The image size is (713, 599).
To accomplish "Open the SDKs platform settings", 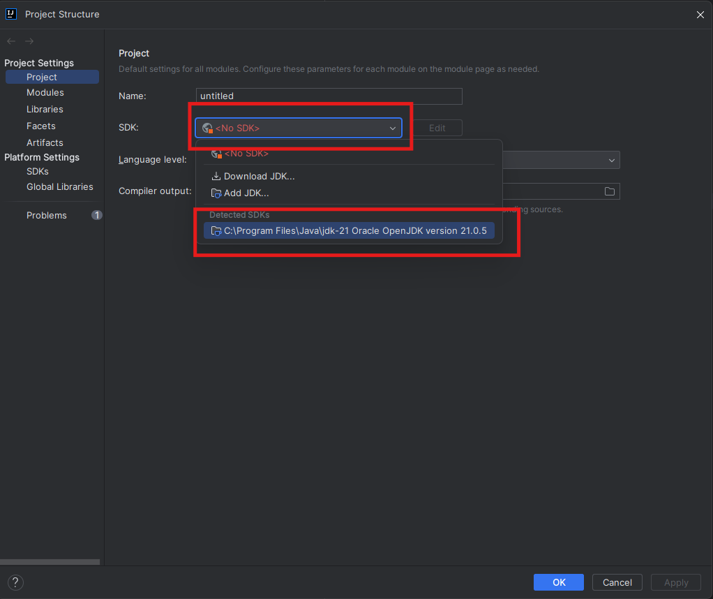I will (37, 172).
